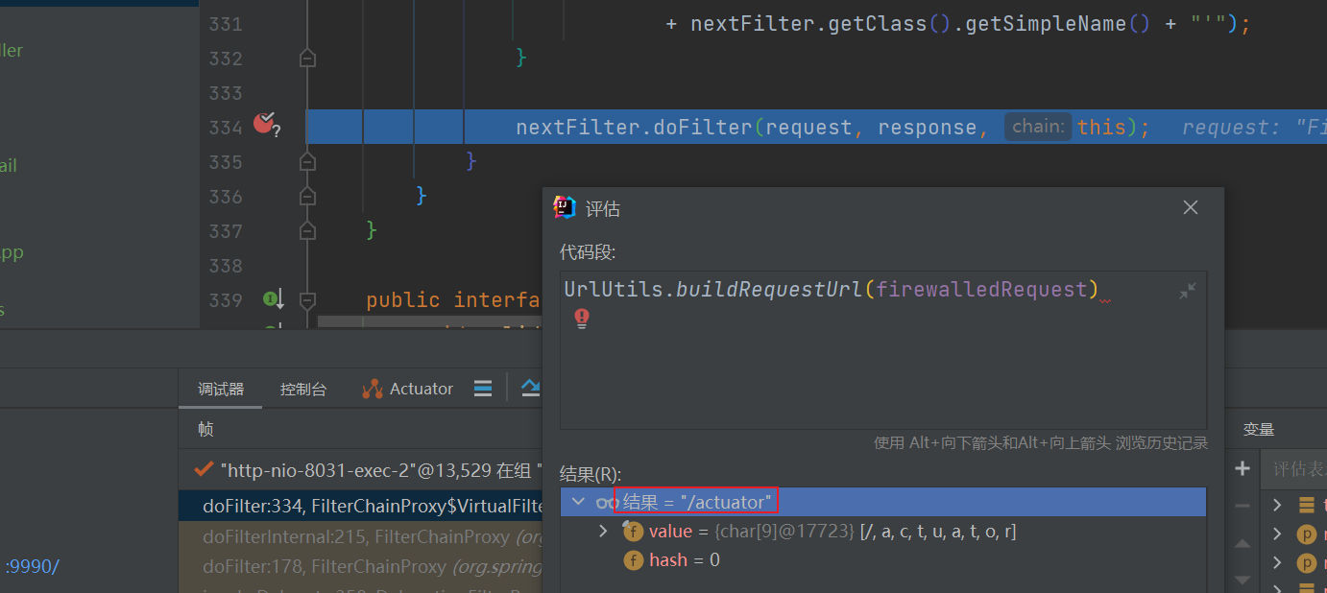
Task: Switch to the 调试器 debugger tab
Action: click(x=221, y=389)
